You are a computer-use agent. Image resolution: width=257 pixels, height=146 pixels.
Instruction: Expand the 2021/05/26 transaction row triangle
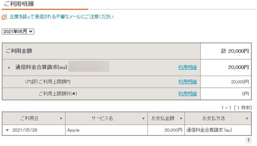[x=7, y=130]
